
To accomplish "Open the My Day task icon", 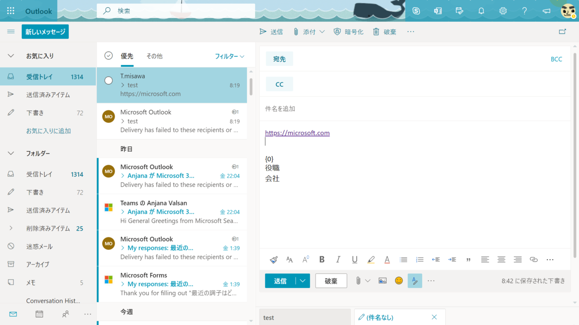I will click(x=459, y=11).
